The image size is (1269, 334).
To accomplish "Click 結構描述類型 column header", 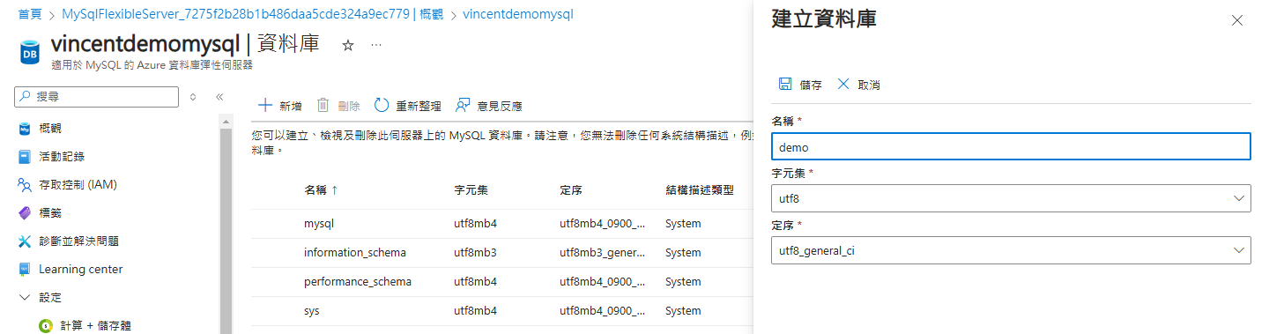I will click(700, 190).
